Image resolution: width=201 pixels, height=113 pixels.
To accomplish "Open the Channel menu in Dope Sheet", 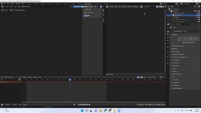I will coord(35,77).
